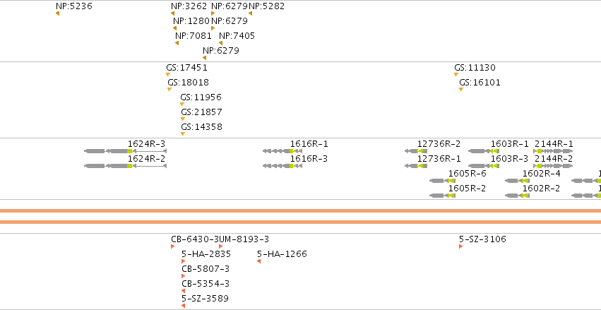The height and width of the screenshot is (310, 601).
Task: Choose the NP:7405 marker glyph
Action: coord(221,43)
